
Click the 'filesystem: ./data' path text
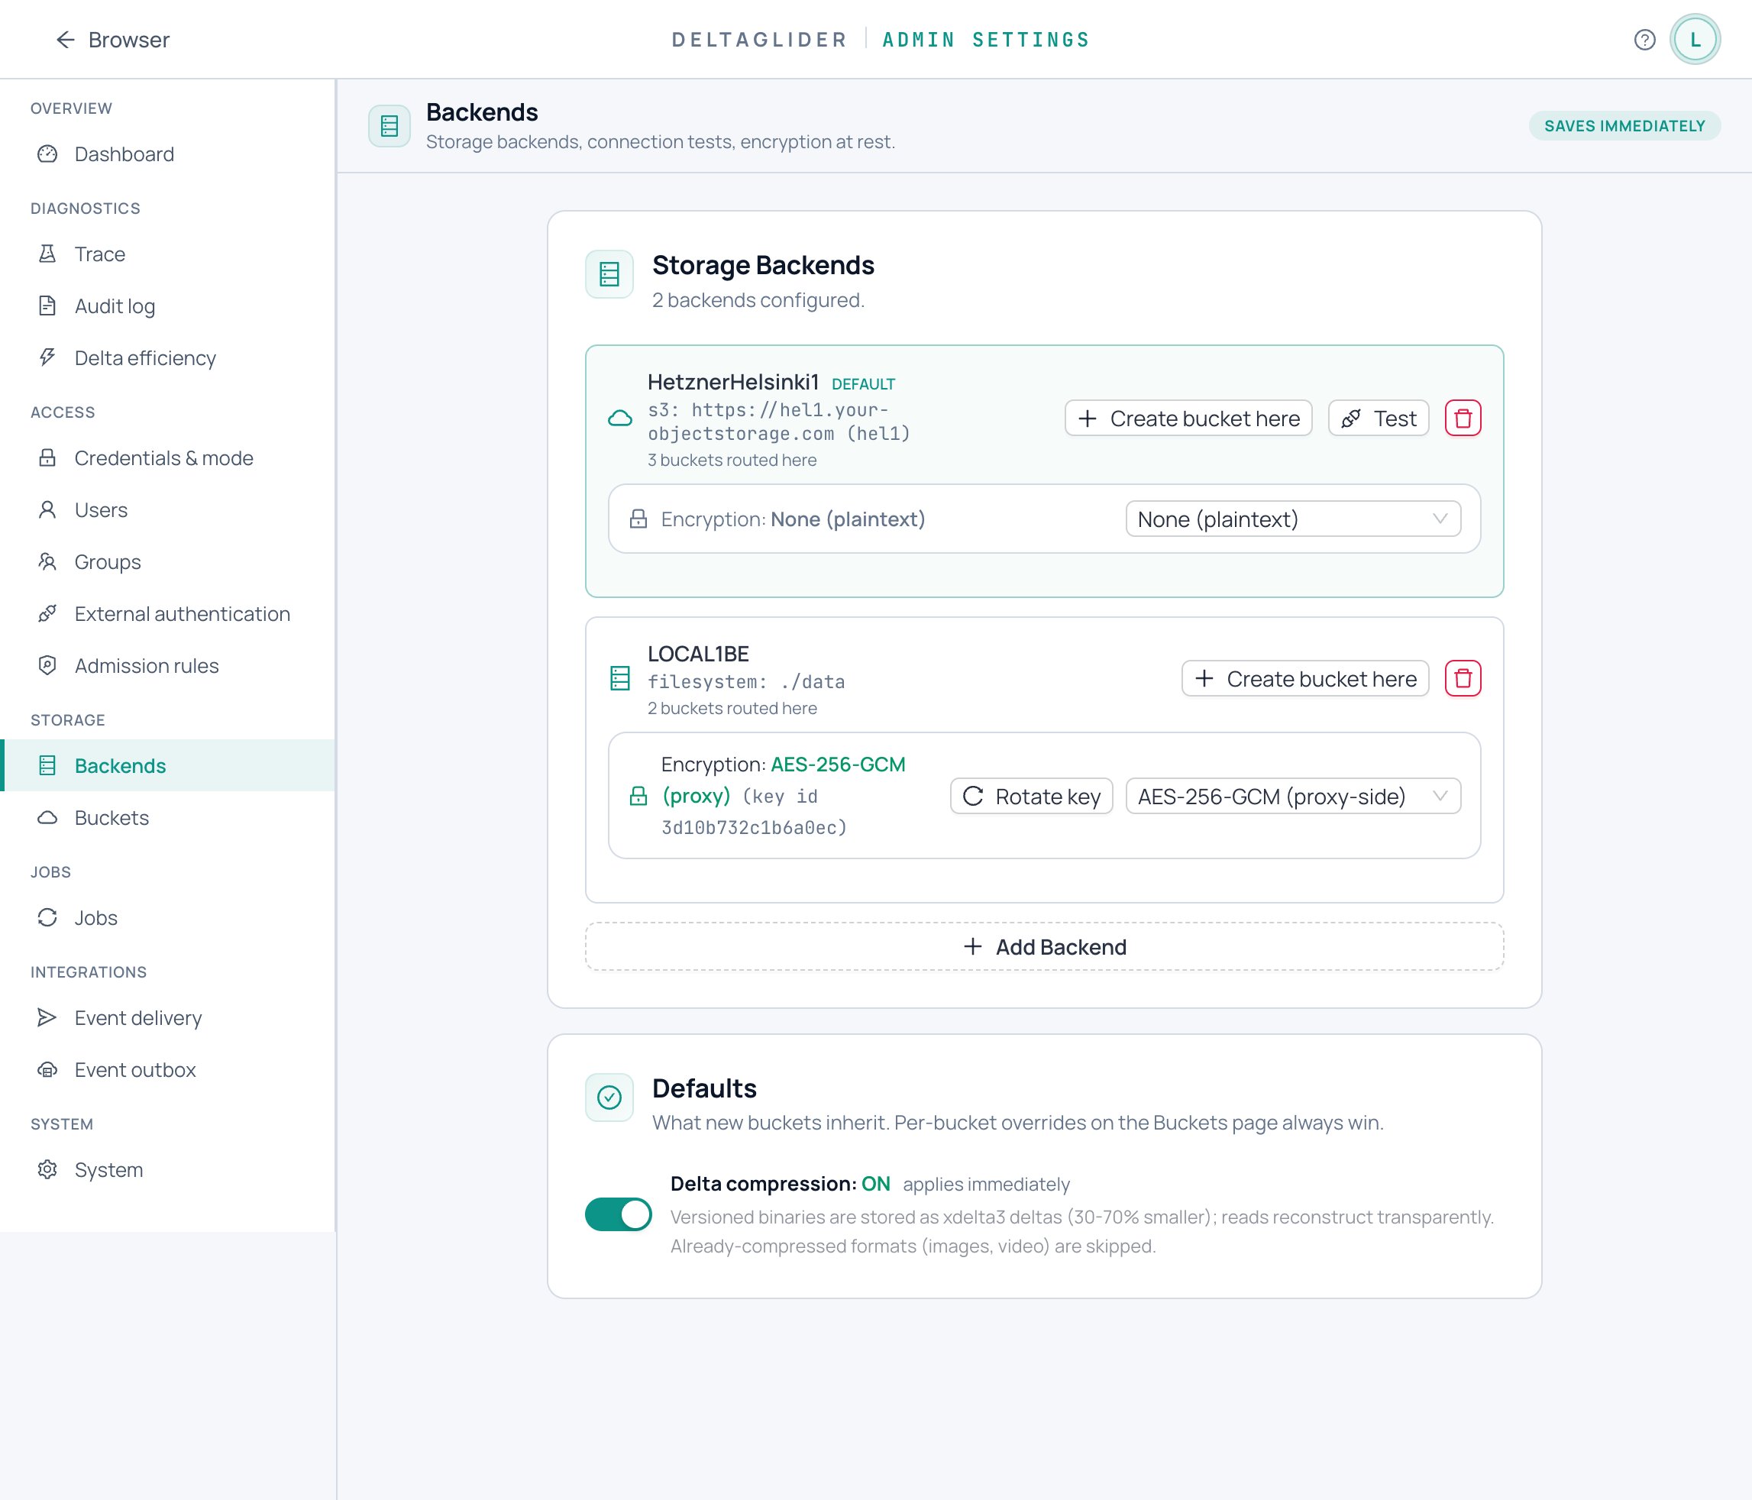pos(747,681)
